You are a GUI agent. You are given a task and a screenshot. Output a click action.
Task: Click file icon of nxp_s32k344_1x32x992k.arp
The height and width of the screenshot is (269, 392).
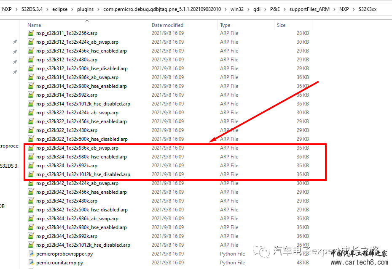click(x=31, y=236)
